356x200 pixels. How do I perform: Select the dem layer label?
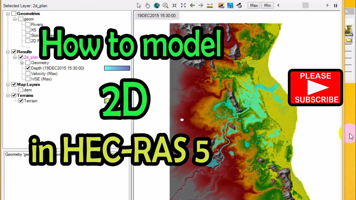(x=28, y=90)
